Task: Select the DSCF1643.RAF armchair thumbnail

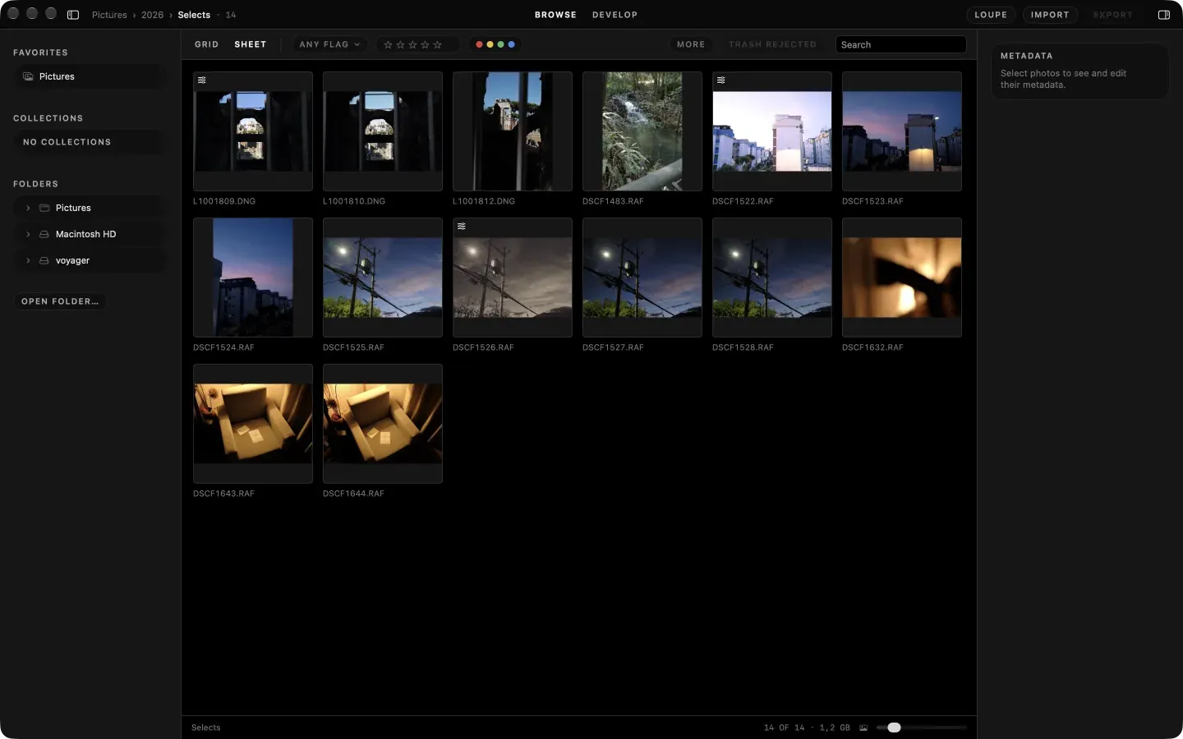Action: (x=253, y=424)
